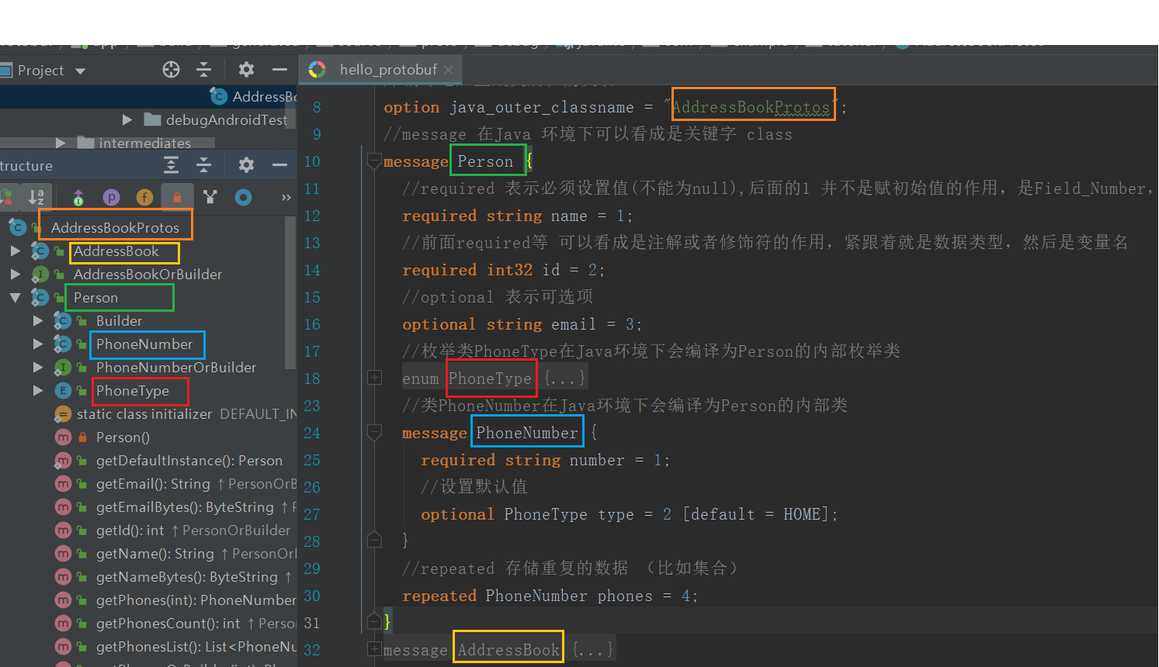The width and height of the screenshot is (1159, 667).
Task: Open Structure panel gear settings
Action: pyautogui.click(x=246, y=164)
